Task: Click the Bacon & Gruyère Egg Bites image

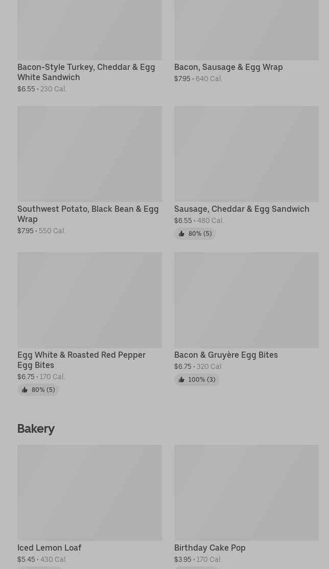Action: click(247, 300)
